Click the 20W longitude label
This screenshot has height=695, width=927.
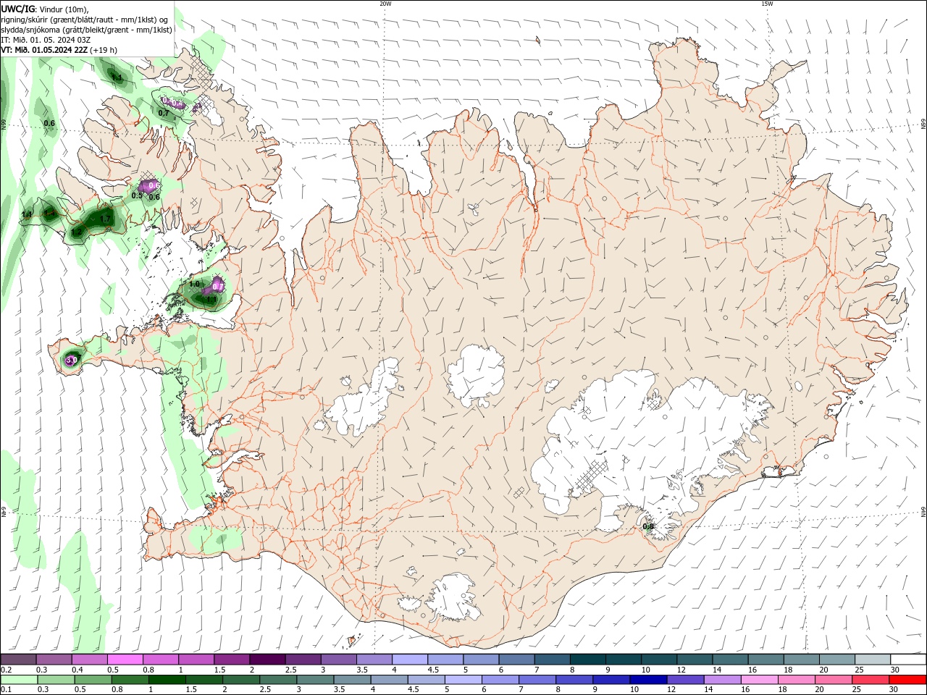click(385, 4)
